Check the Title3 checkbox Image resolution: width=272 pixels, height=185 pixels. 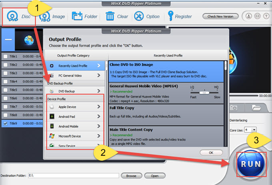point(6,73)
